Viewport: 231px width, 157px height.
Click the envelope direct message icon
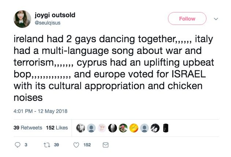(x=106, y=145)
